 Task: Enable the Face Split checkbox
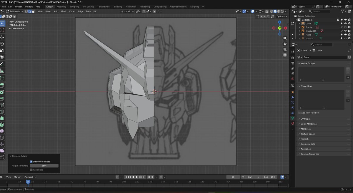tap(31, 170)
